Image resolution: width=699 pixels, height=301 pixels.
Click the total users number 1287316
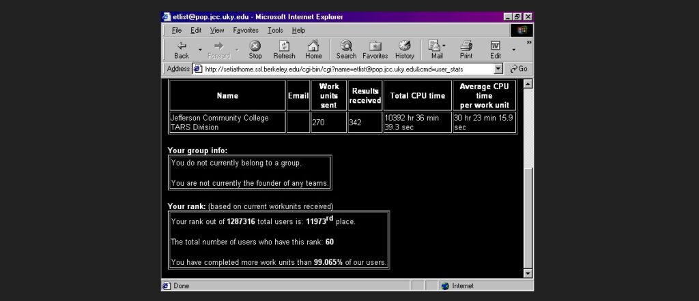pyautogui.click(x=241, y=221)
